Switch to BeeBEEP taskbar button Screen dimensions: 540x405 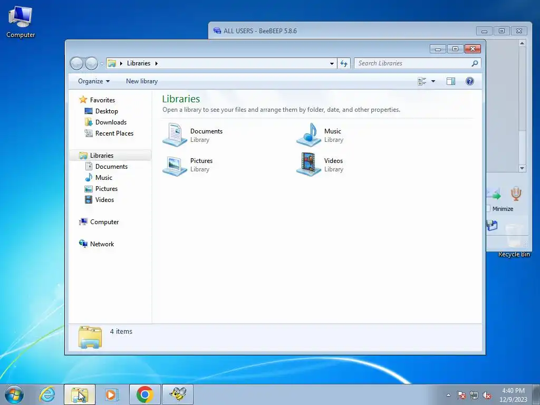pyautogui.click(x=178, y=394)
